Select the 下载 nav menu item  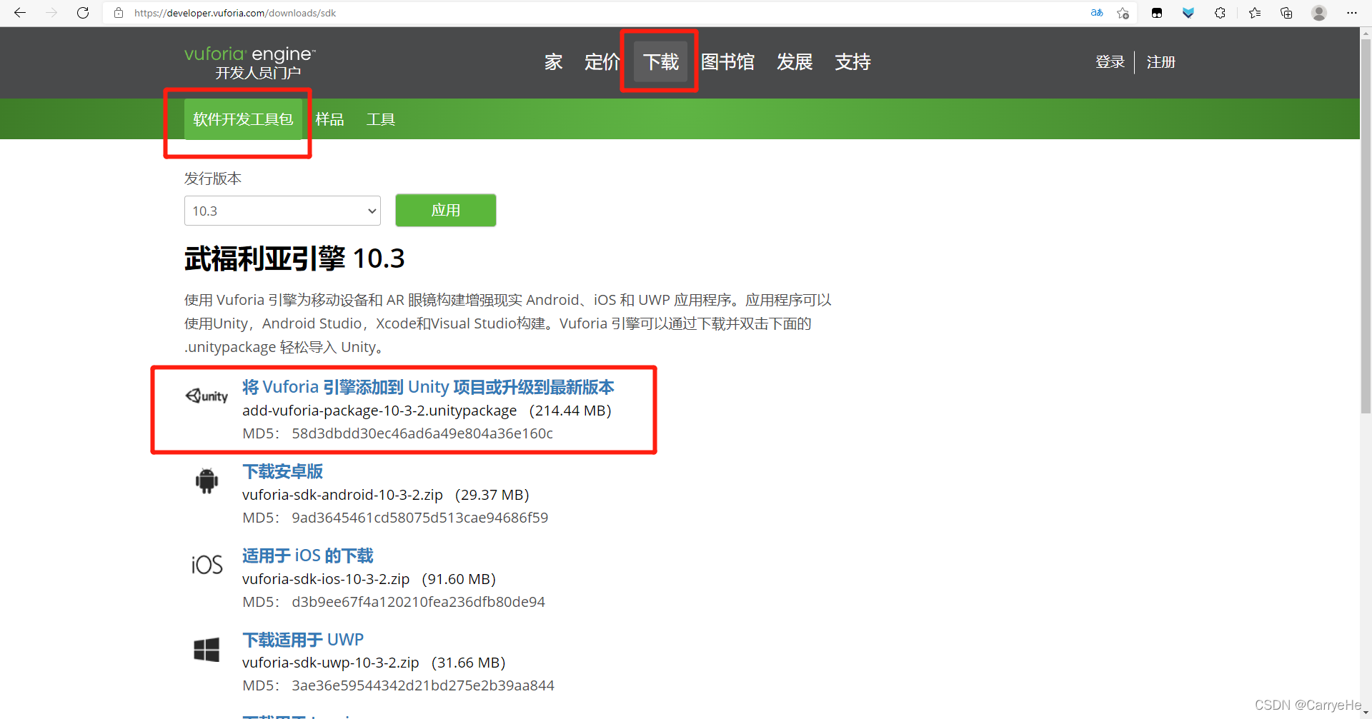(661, 62)
